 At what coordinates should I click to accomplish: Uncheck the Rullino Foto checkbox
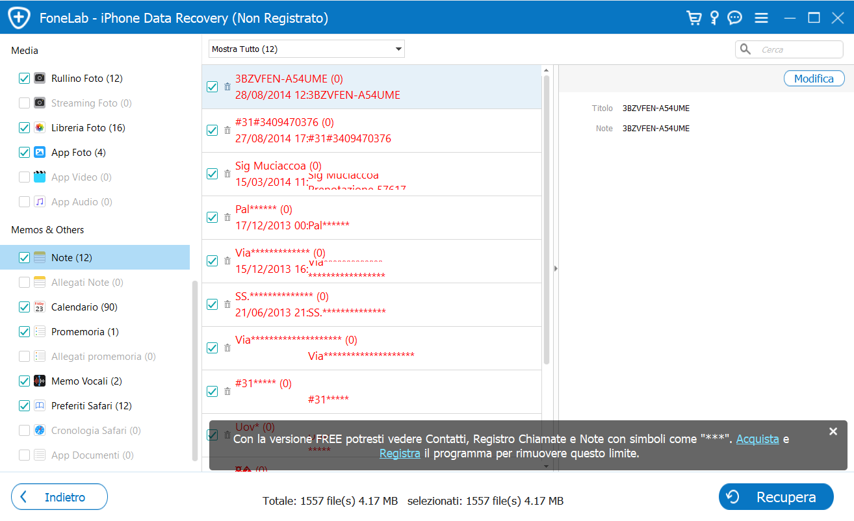coord(24,79)
